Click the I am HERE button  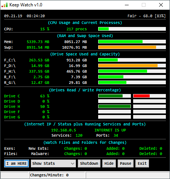click(17, 163)
